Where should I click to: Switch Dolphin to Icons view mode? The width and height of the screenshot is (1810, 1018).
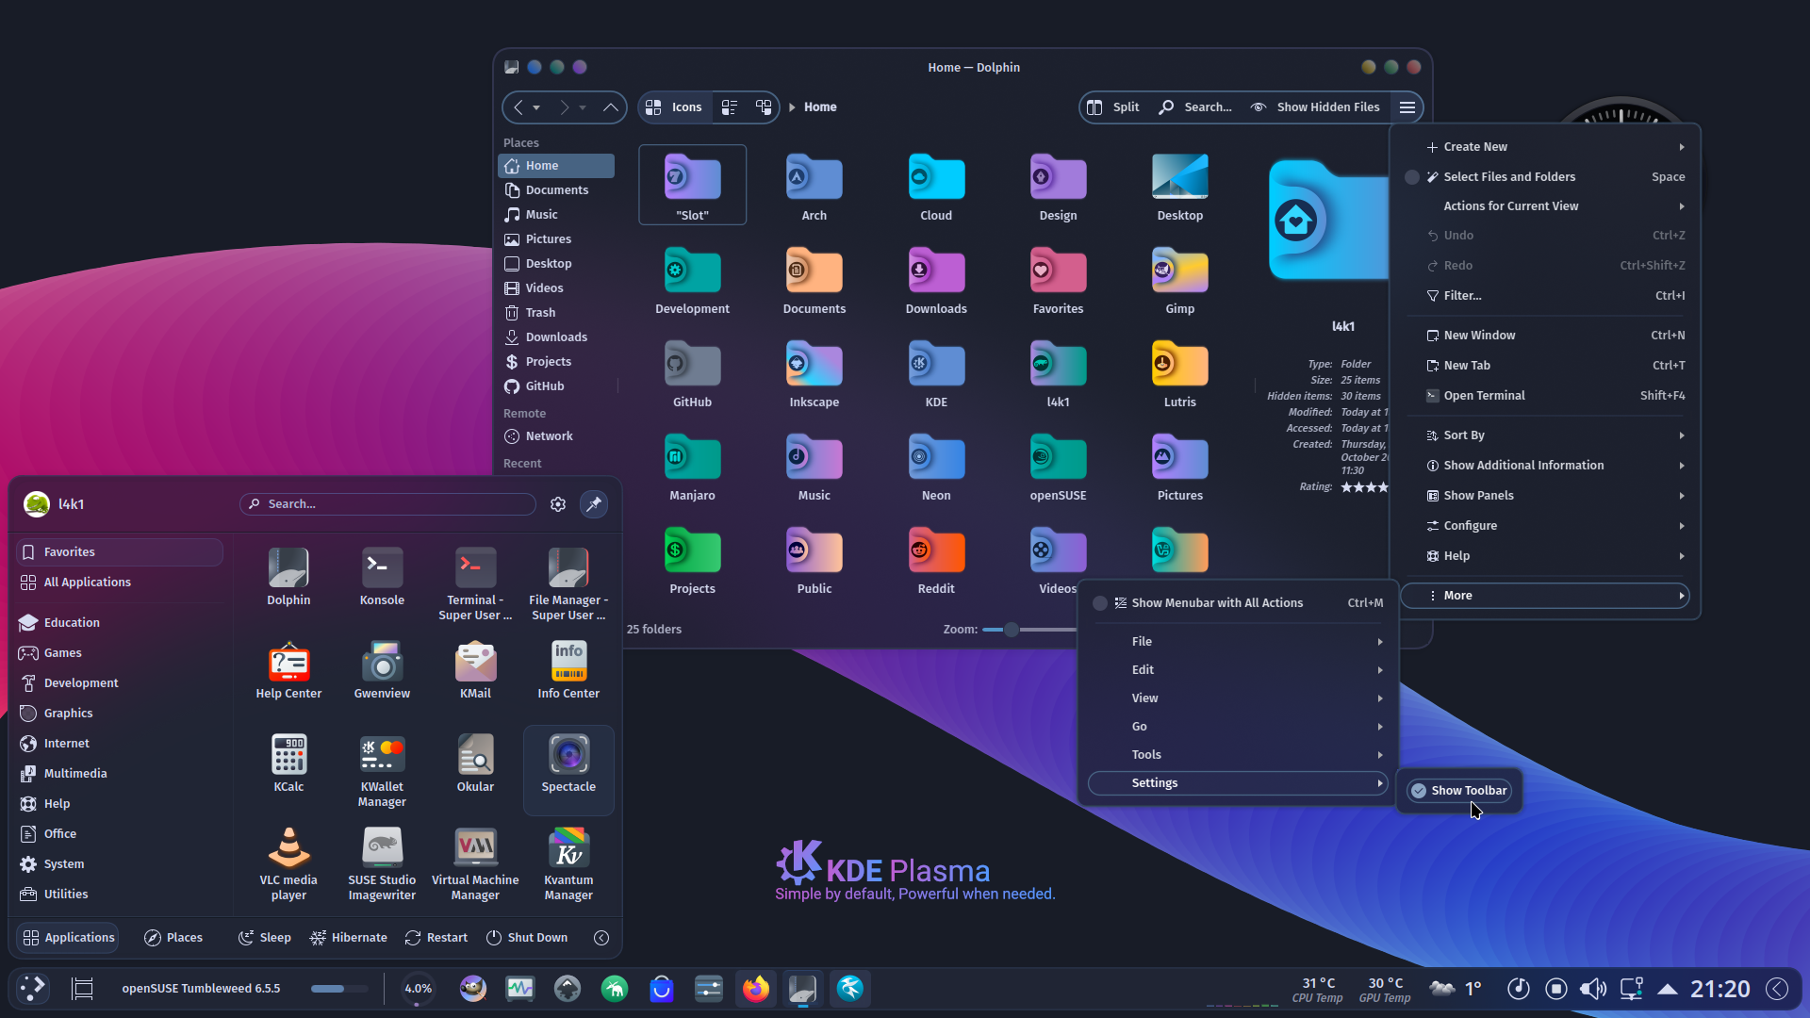[x=674, y=107]
